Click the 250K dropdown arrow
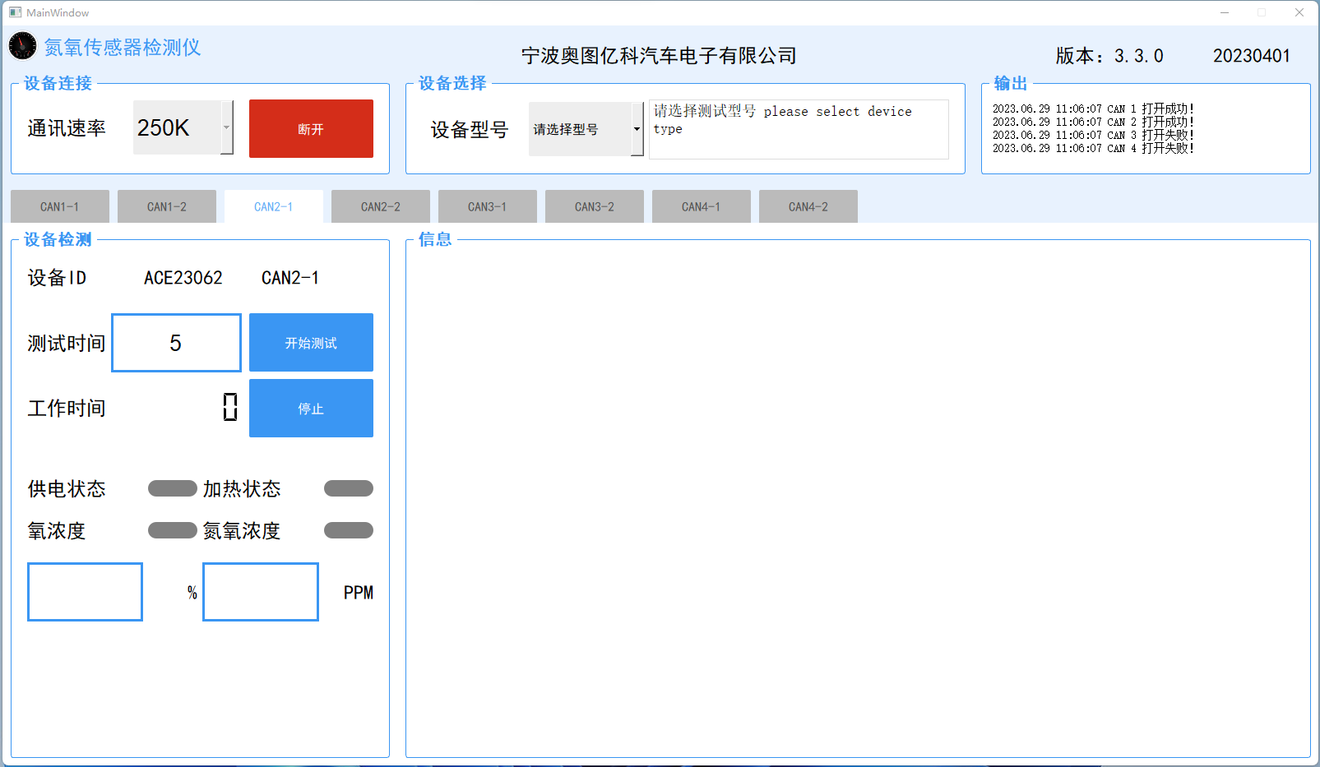This screenshot has height=767, width=1320. tap(227, 127)
